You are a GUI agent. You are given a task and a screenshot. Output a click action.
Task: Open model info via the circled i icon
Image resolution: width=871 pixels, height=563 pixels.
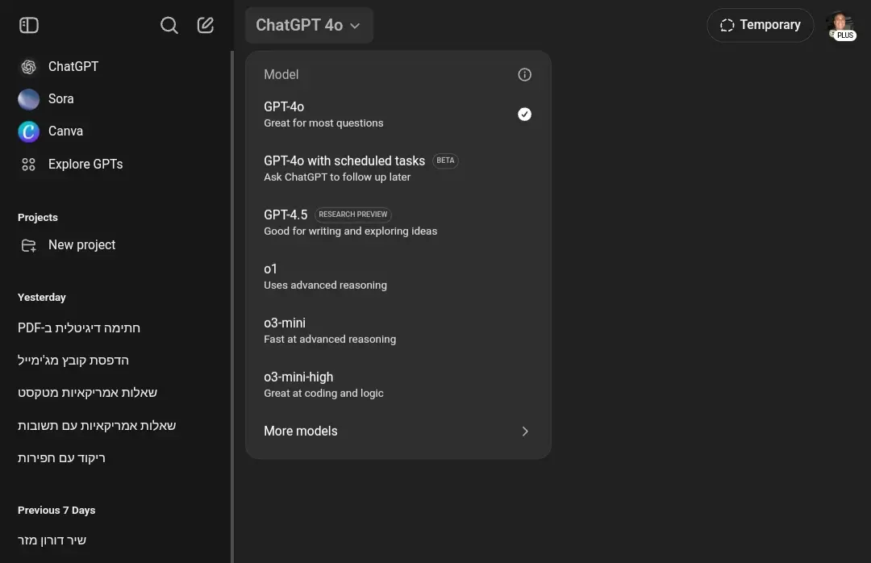(x=524, y=74)
